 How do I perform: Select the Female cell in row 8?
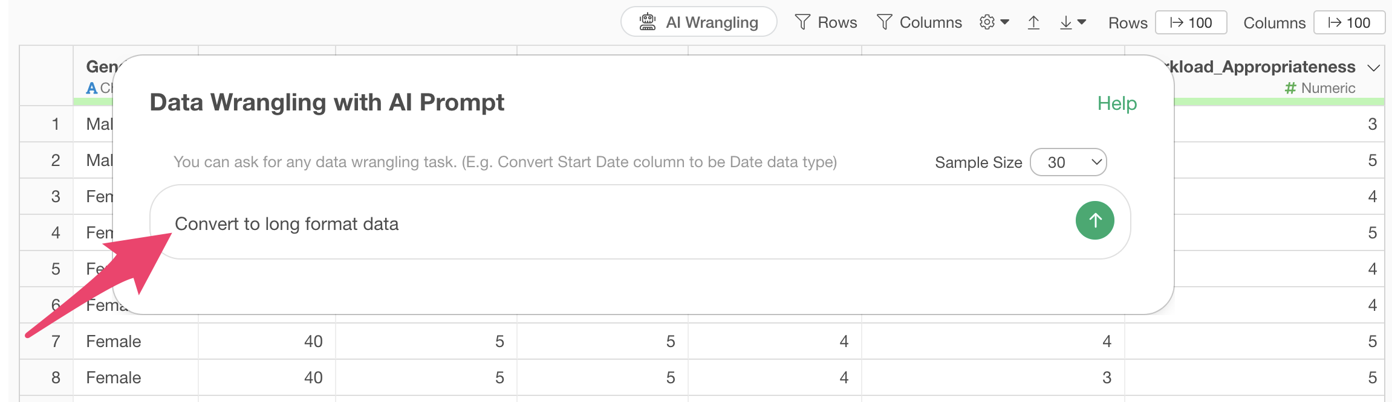[x=114, y=378]
